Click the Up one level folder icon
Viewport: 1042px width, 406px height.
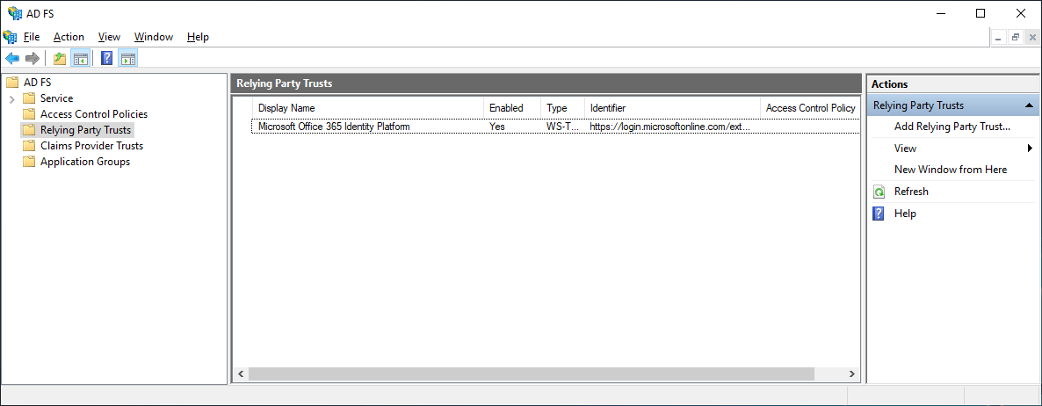pyautogui.click(x=60, y=59)
